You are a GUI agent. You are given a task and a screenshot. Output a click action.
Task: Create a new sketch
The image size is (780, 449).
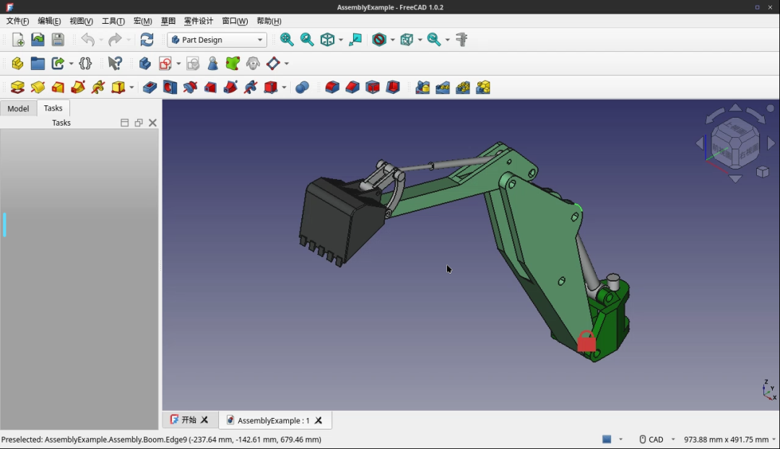165,64
